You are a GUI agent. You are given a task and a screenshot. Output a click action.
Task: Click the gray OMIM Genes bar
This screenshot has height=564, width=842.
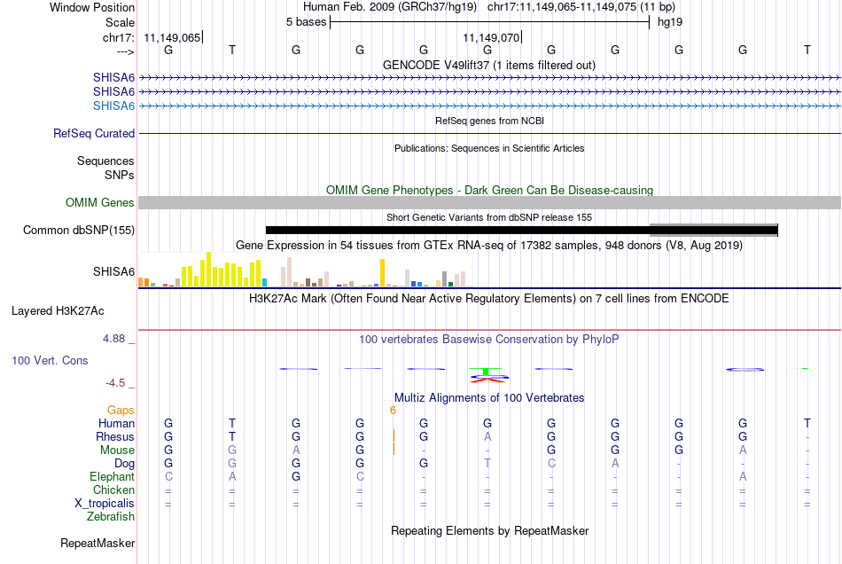490,202
